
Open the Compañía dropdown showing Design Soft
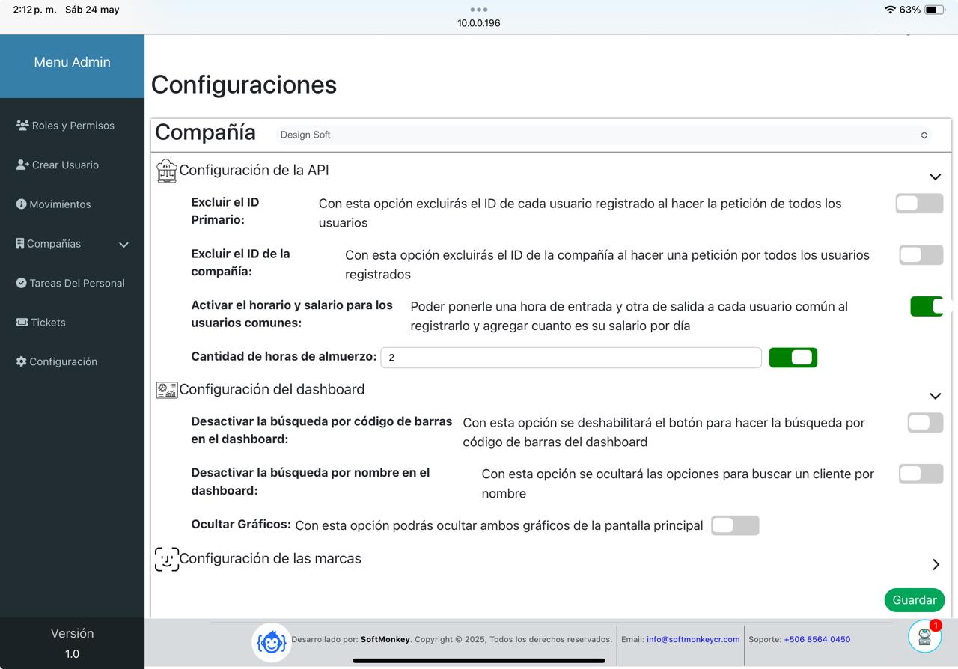click(x=605, y=135)
